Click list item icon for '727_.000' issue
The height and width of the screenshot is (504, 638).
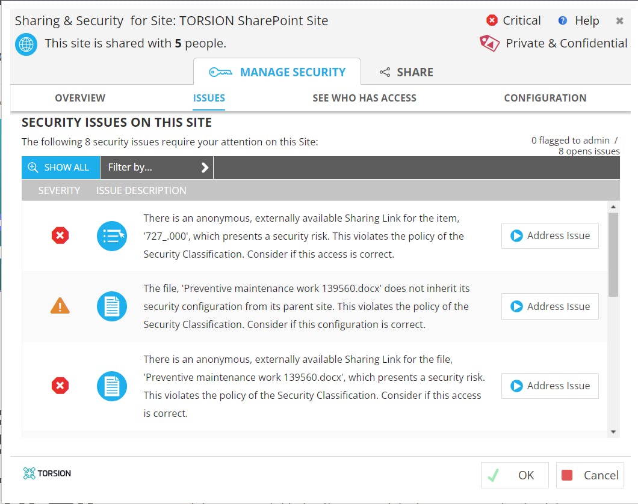[112, 236]
